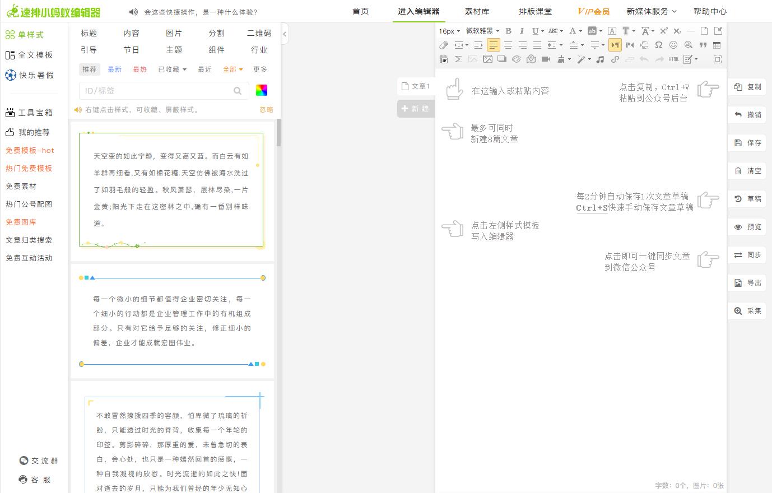Image resolution: width=772 pixels, height=493 pixels.
Task: Expand the 已收藏 filter dropdown
Action: click(172, 69)
